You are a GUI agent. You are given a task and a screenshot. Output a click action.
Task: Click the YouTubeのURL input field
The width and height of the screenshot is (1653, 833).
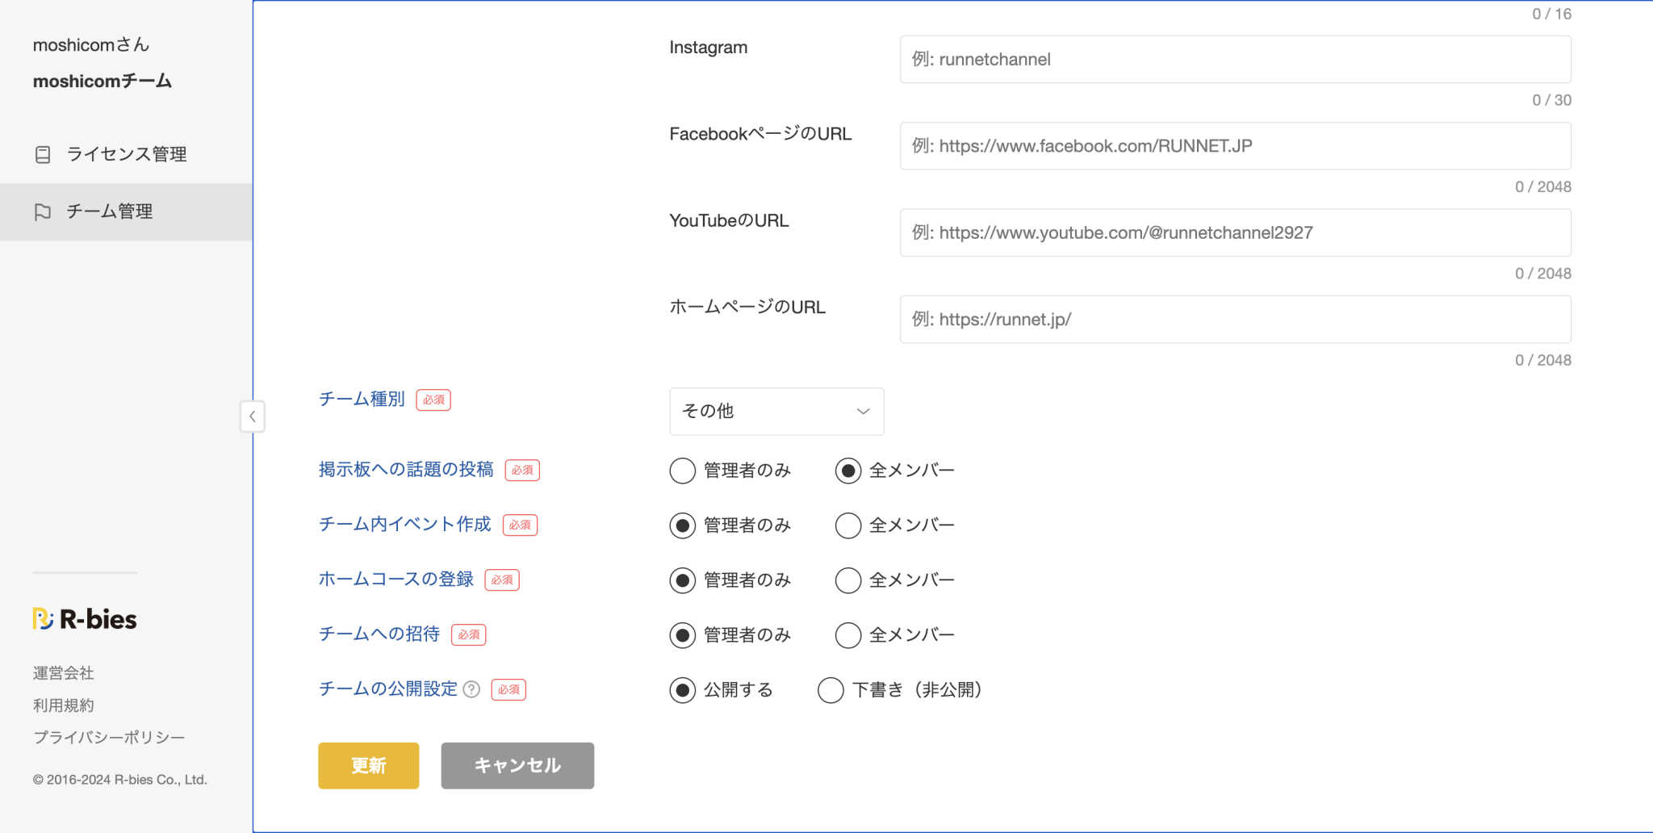point(1235,233)
